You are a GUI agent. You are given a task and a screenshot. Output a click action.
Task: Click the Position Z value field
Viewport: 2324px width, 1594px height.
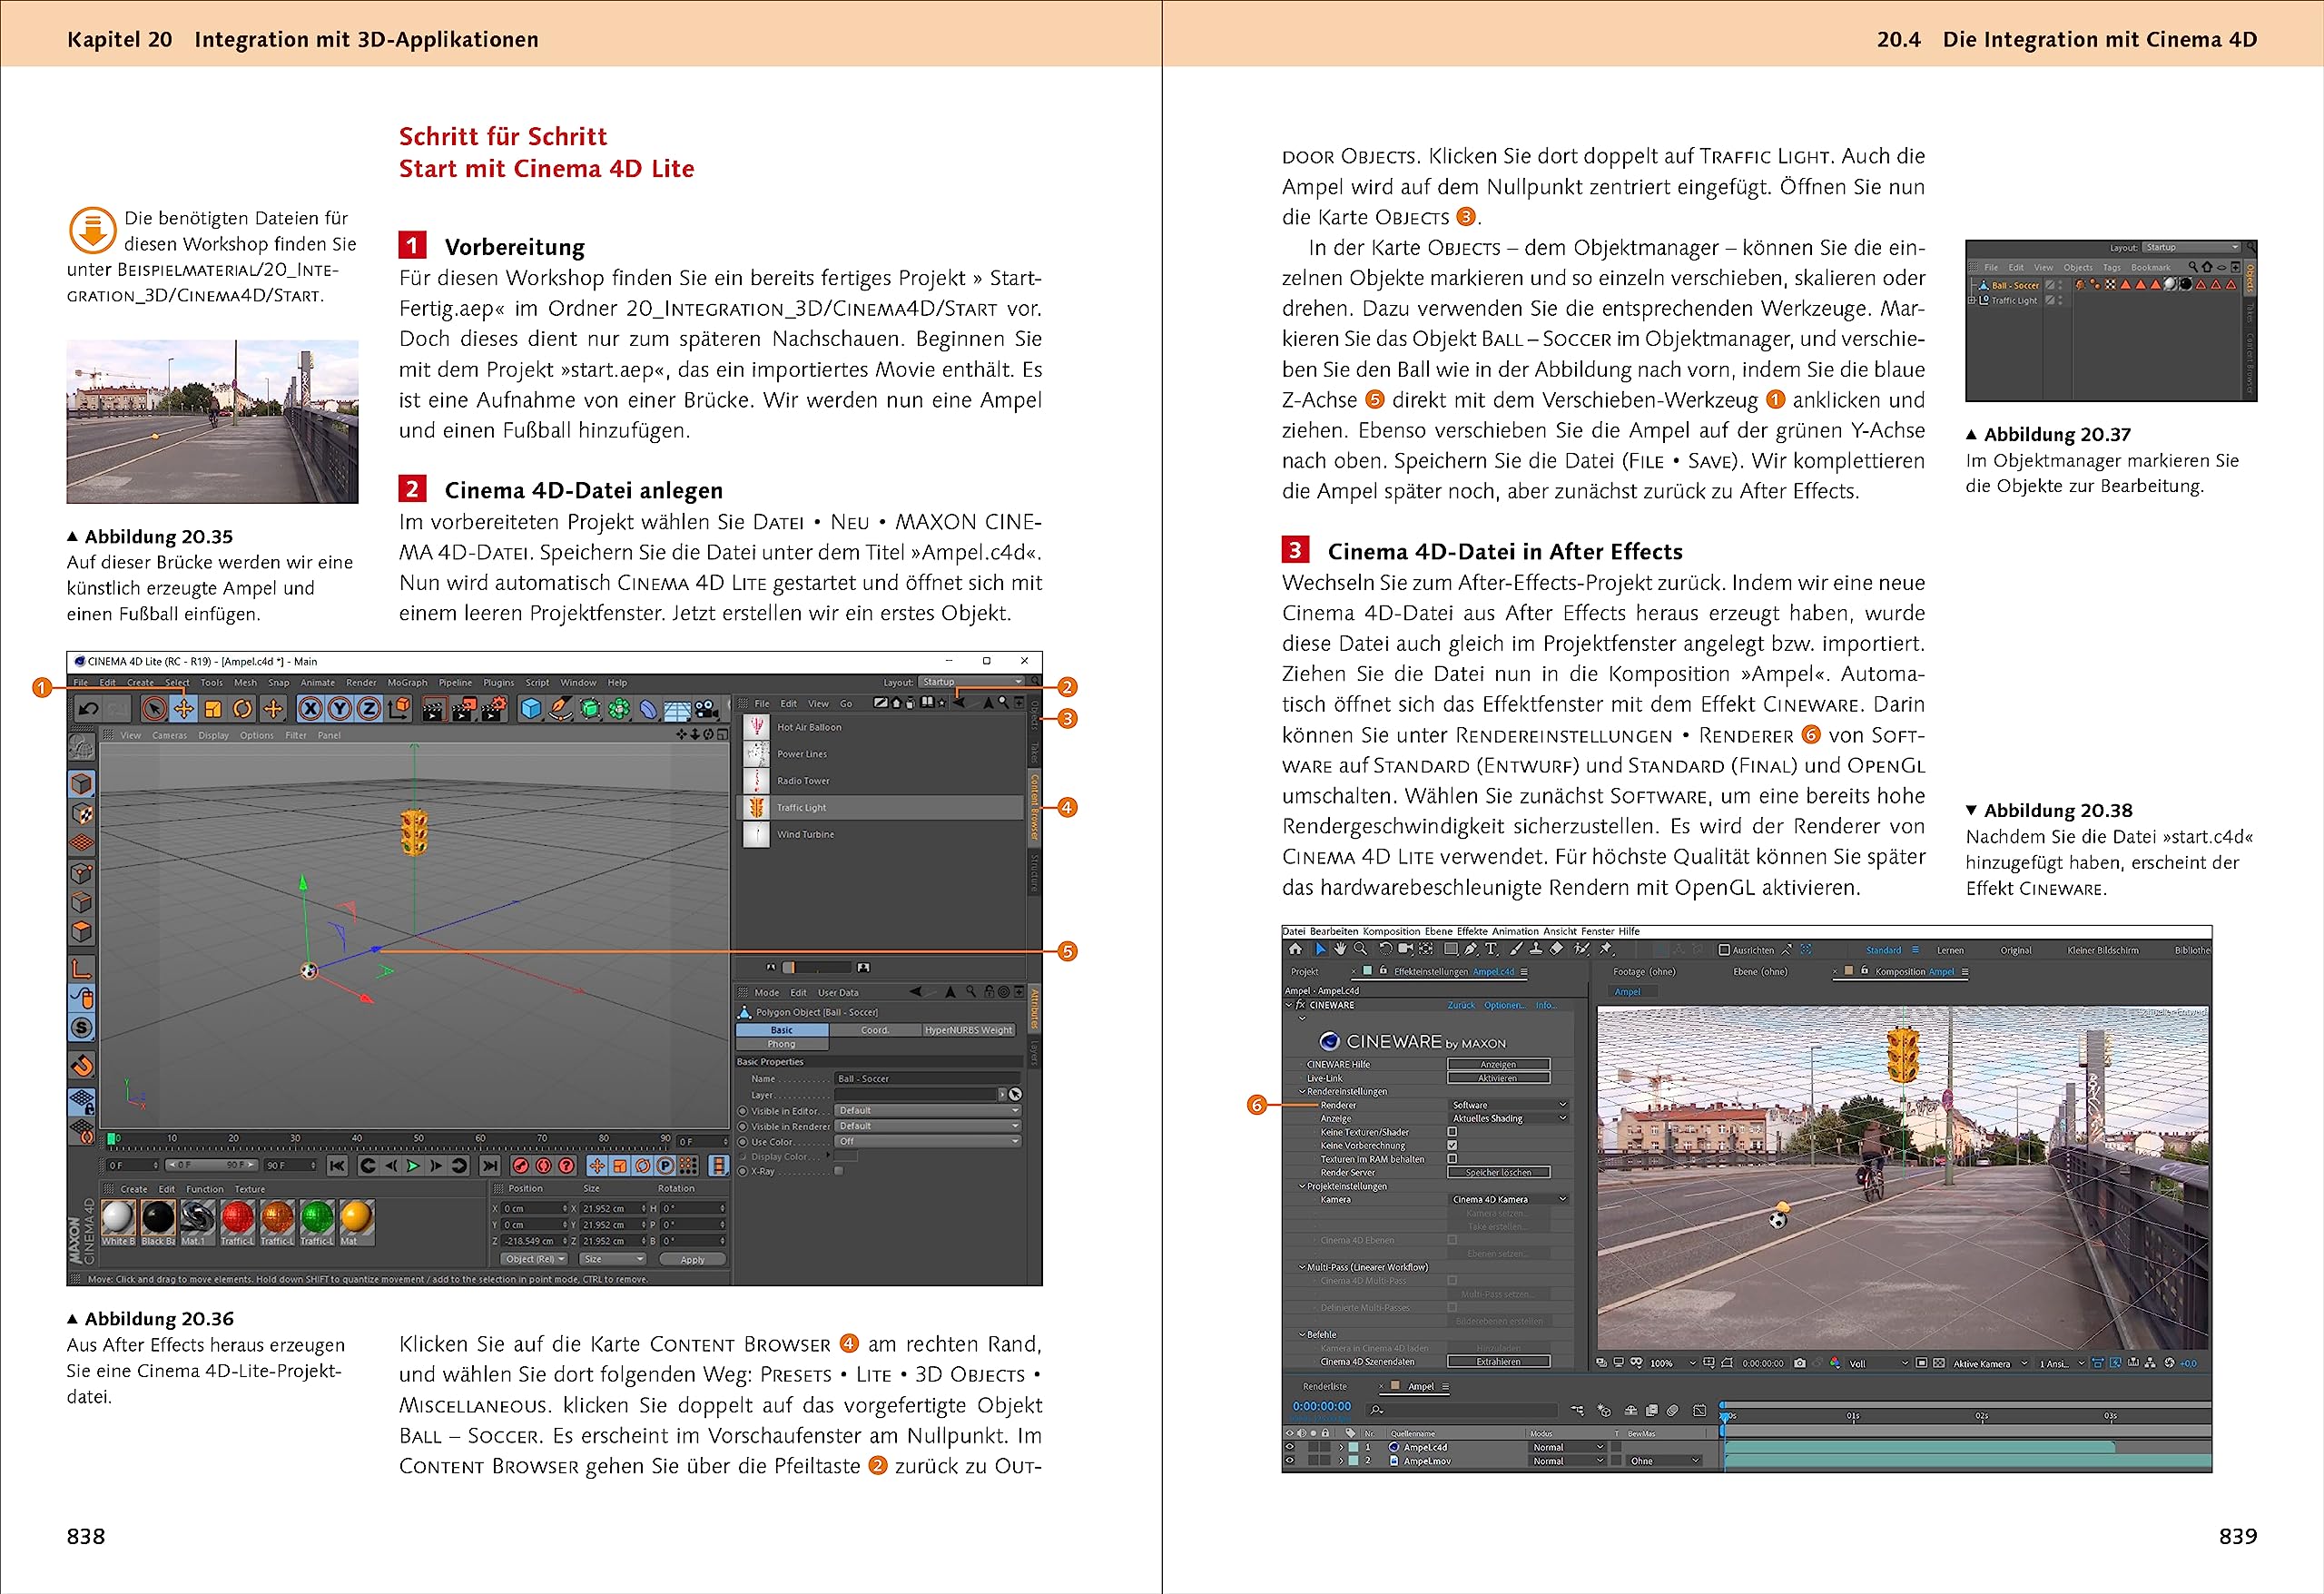pos(534,1241)
